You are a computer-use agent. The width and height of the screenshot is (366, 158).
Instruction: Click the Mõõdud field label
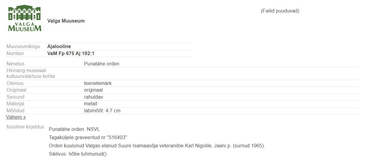tap(15, 111)
